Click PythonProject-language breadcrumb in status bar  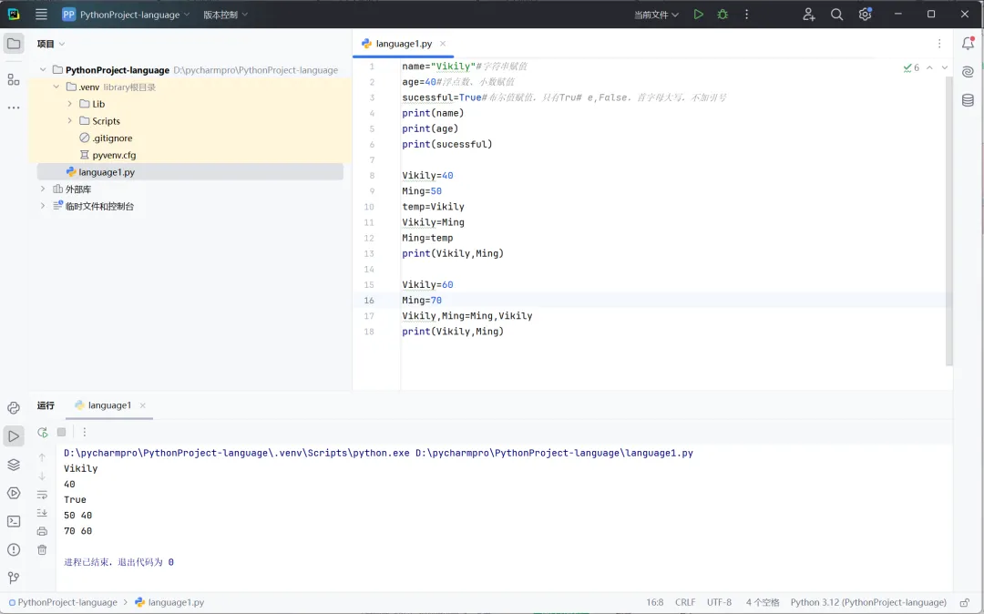pos(63,602)
